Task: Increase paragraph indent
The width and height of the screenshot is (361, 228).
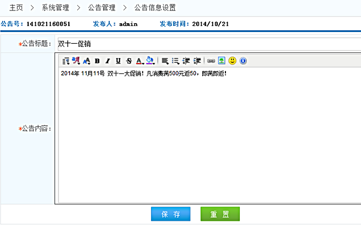Action: (197, 61)
